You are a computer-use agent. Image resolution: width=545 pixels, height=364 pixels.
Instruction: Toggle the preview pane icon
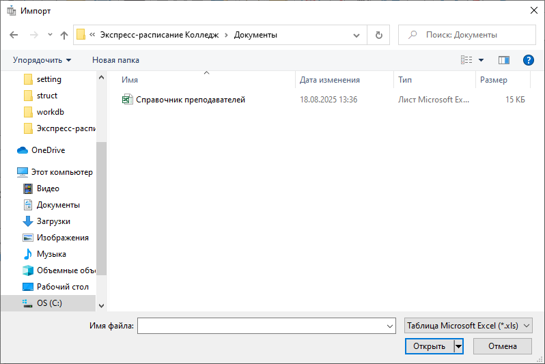(x=504, y=60)
